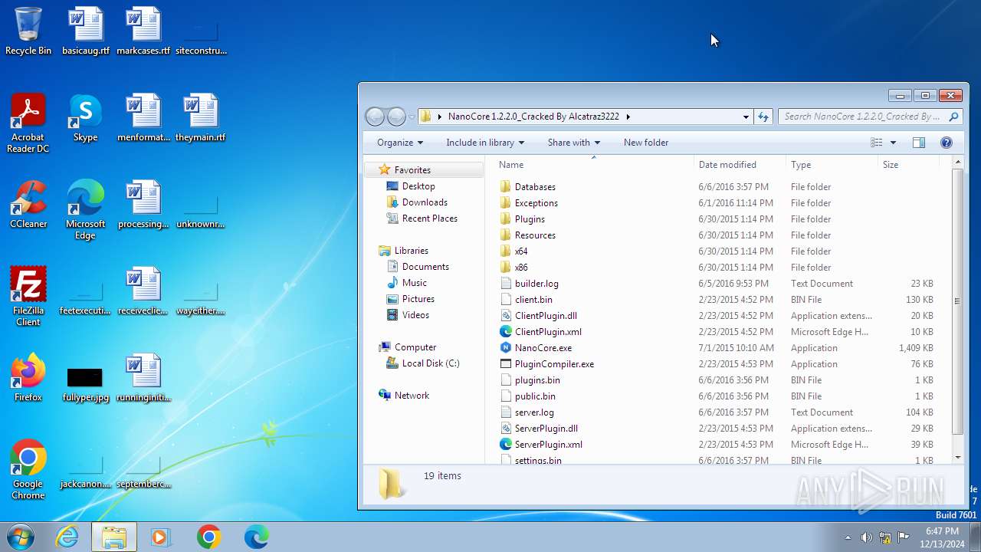Screen dimensions: 981x552
Task: Open Desktop in navigation pane
Action: tap(418, 186)
